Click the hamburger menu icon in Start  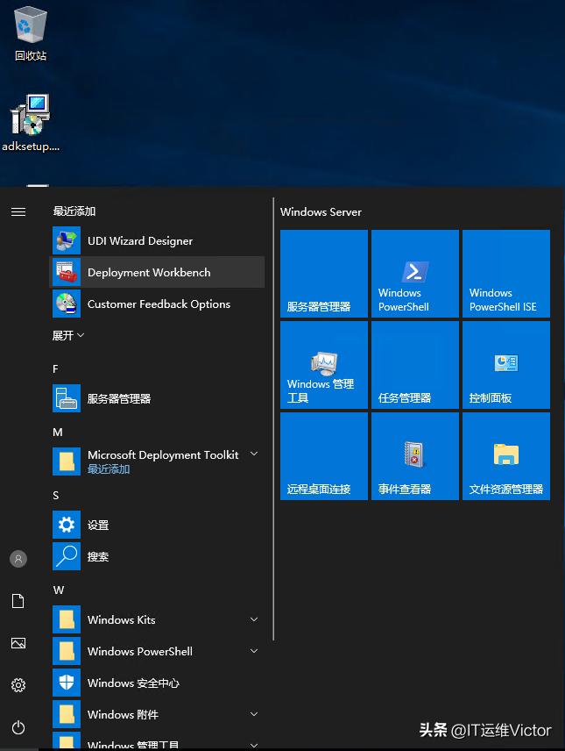coord(18,211)
